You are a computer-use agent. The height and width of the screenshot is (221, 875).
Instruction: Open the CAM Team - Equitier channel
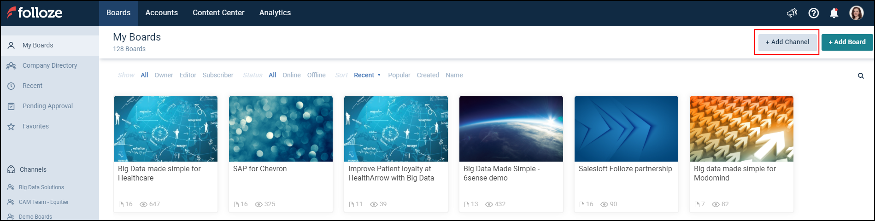click(44, 202)
